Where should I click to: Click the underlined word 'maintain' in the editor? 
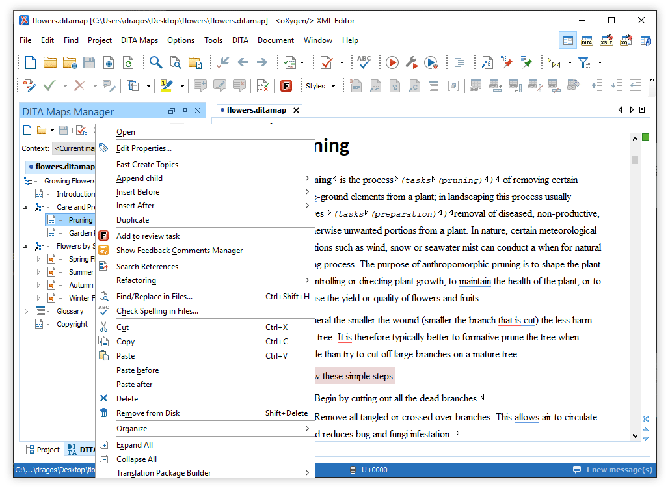coord(475,281)
